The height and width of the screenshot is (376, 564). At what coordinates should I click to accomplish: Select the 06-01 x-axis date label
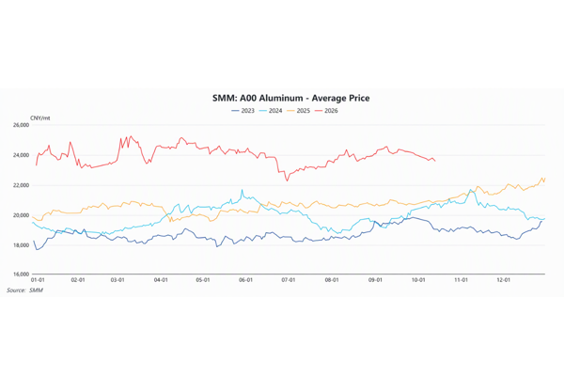[245, 280]
